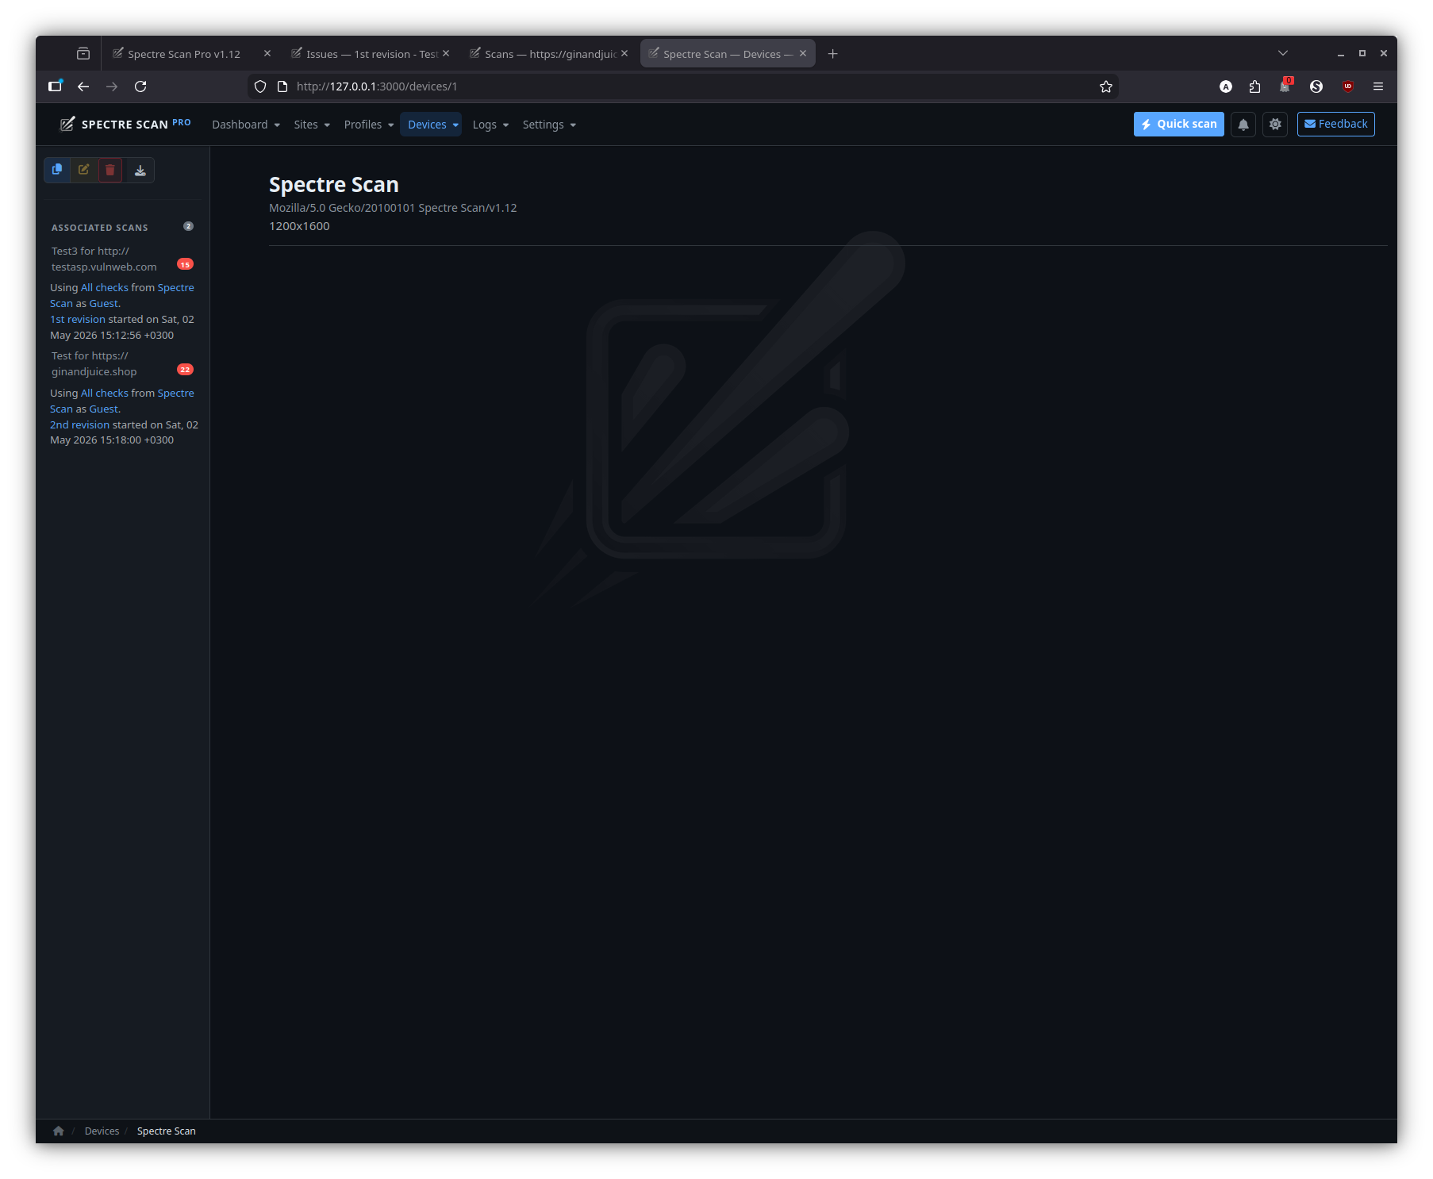Image resolution: width=1433 pixels, height=1179 pixels.
Task: Switch to the Spectre Scan Pro v1.12 tab
Action: [x=184, y=54]
